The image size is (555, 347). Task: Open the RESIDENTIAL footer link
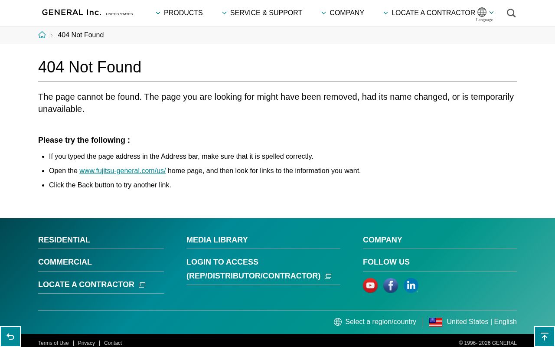64,240
